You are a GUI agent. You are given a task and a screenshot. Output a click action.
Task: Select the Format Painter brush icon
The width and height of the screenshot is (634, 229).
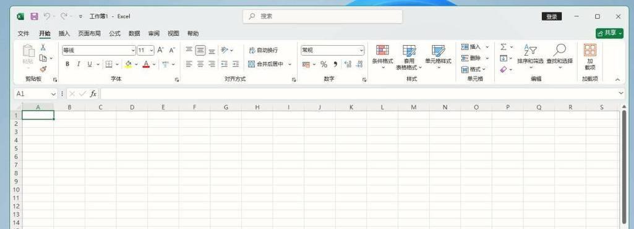pyautogui.click(x=43, y=69)
